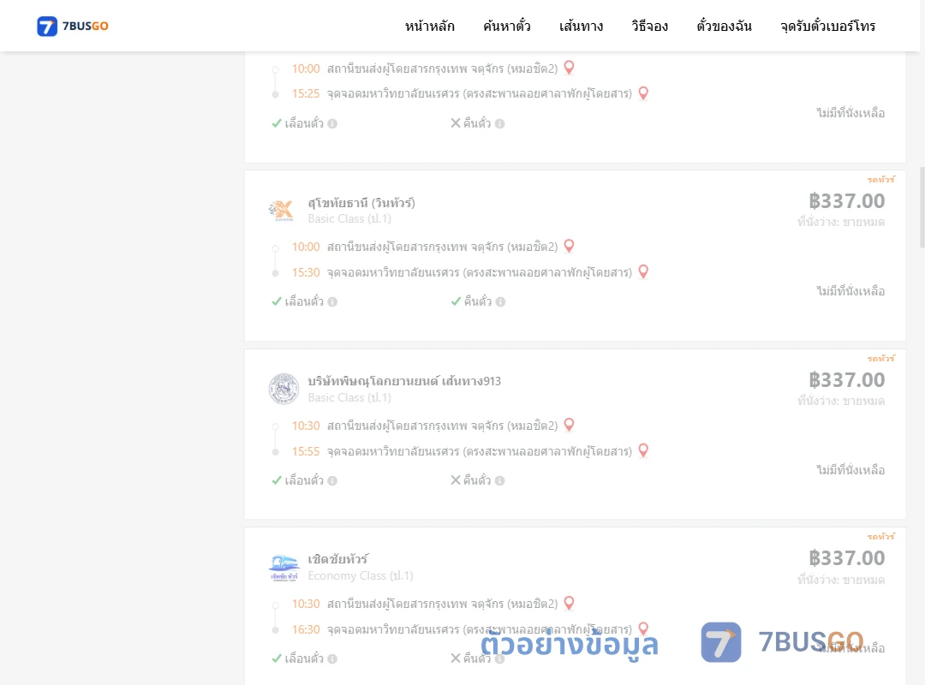Click map pin beside 10:00 departure of first card
925x685 pixels.
tap(570, 68)
